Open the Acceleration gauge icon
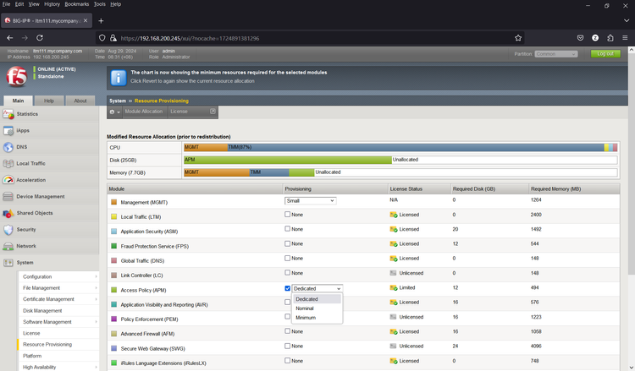This screenshot has height=371, width=635. tap(8, 180)
